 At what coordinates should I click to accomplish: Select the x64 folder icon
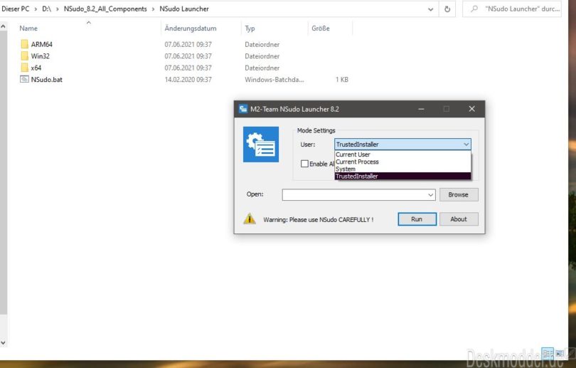pos(24,68)
